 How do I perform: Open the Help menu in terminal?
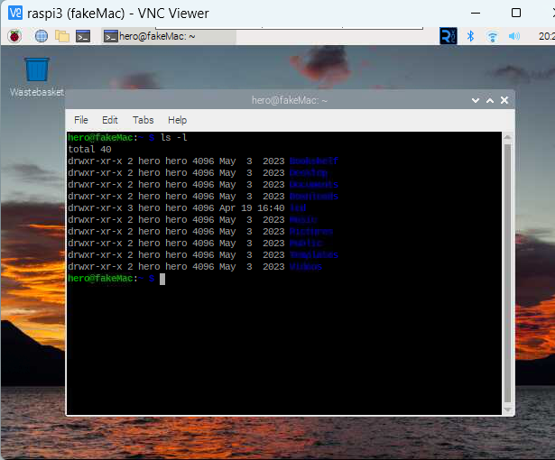pyautogui.click(x=177, y=120)
